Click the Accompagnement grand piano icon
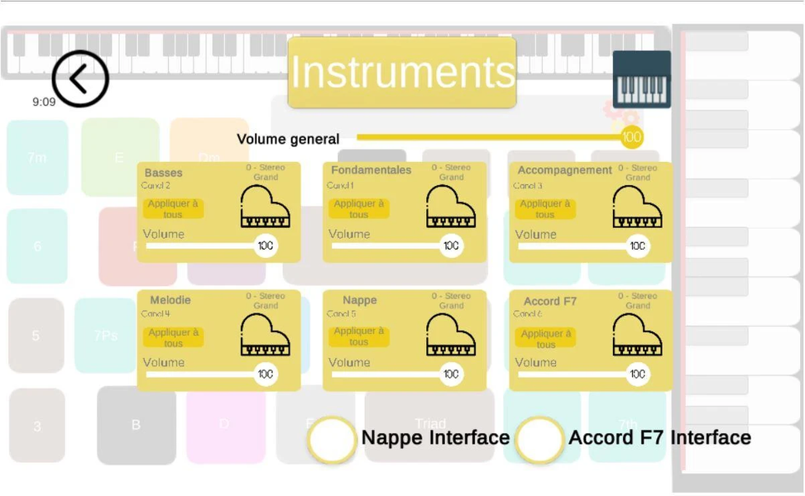This screenshot has height=496, width=805. [x=637, y=207]
